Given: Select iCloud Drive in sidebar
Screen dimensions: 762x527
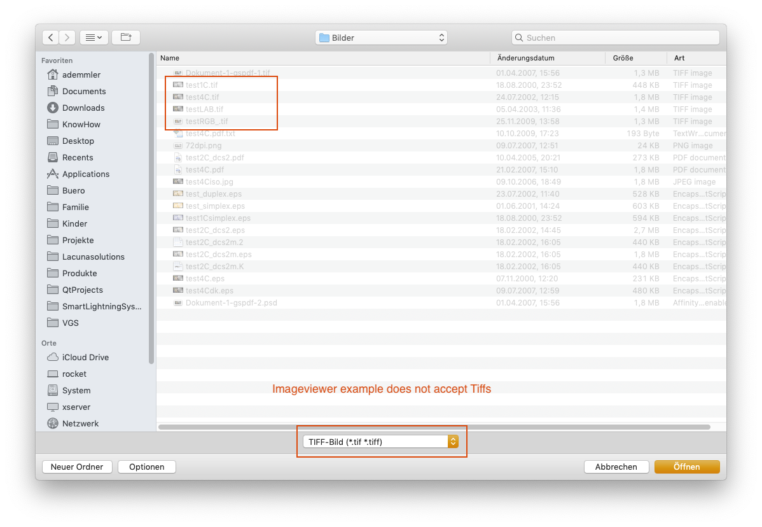Looking at the screenshot, I should [85, 357].
